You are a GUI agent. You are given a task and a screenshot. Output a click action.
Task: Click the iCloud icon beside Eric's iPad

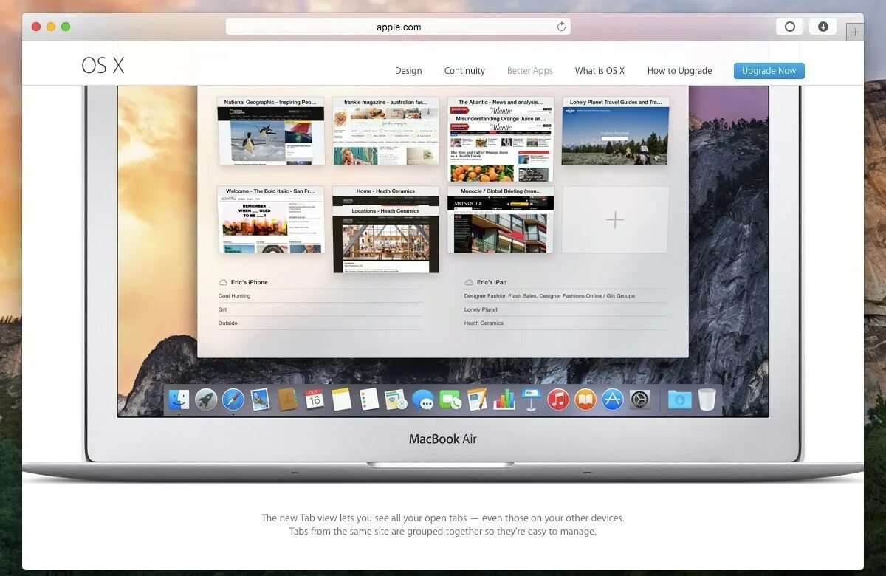pos(469,282)
